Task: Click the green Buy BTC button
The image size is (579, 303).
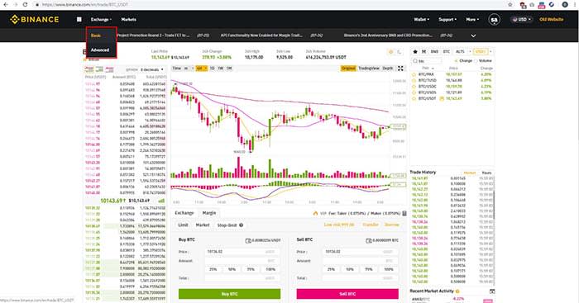Action: 229,294
